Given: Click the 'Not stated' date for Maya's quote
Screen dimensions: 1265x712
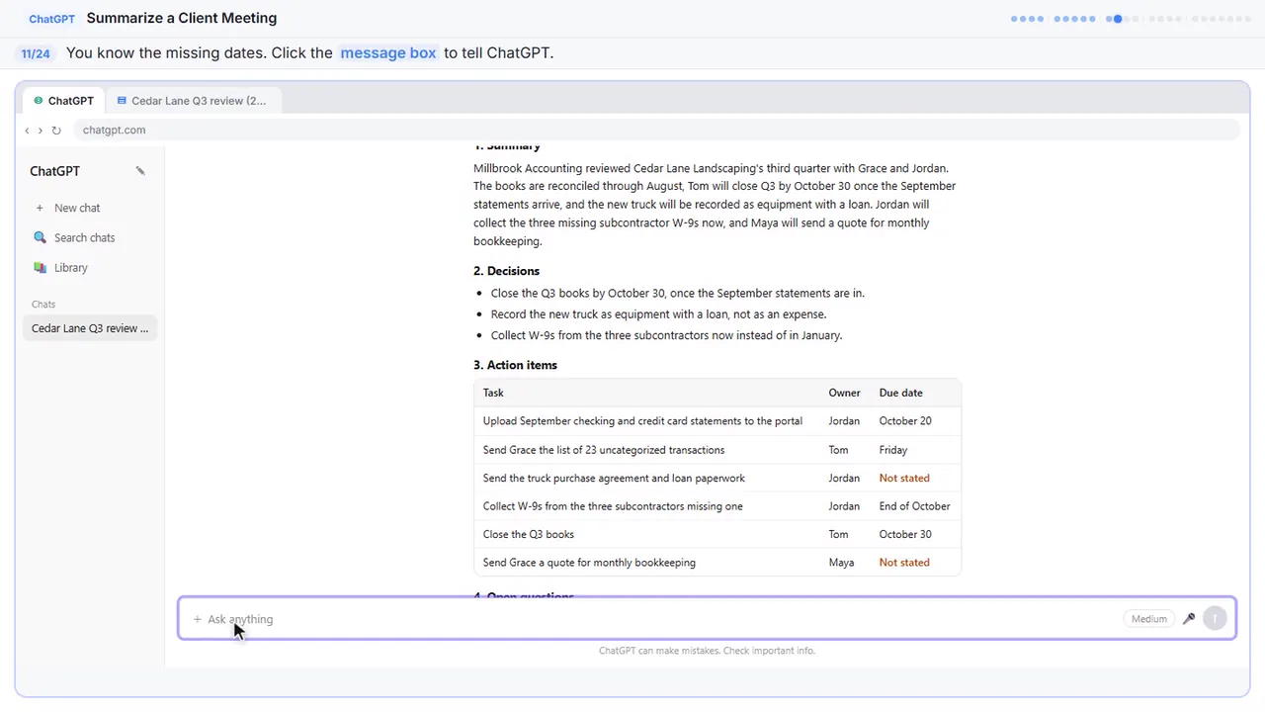Looking at the screenshot, I should [x=904, y=563].
